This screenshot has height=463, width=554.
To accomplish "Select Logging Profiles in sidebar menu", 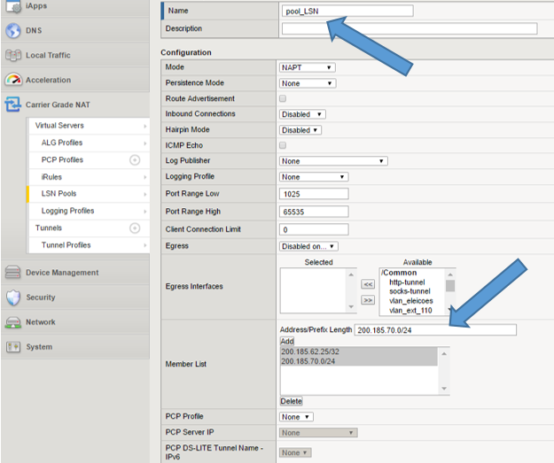I will (67, 211).
